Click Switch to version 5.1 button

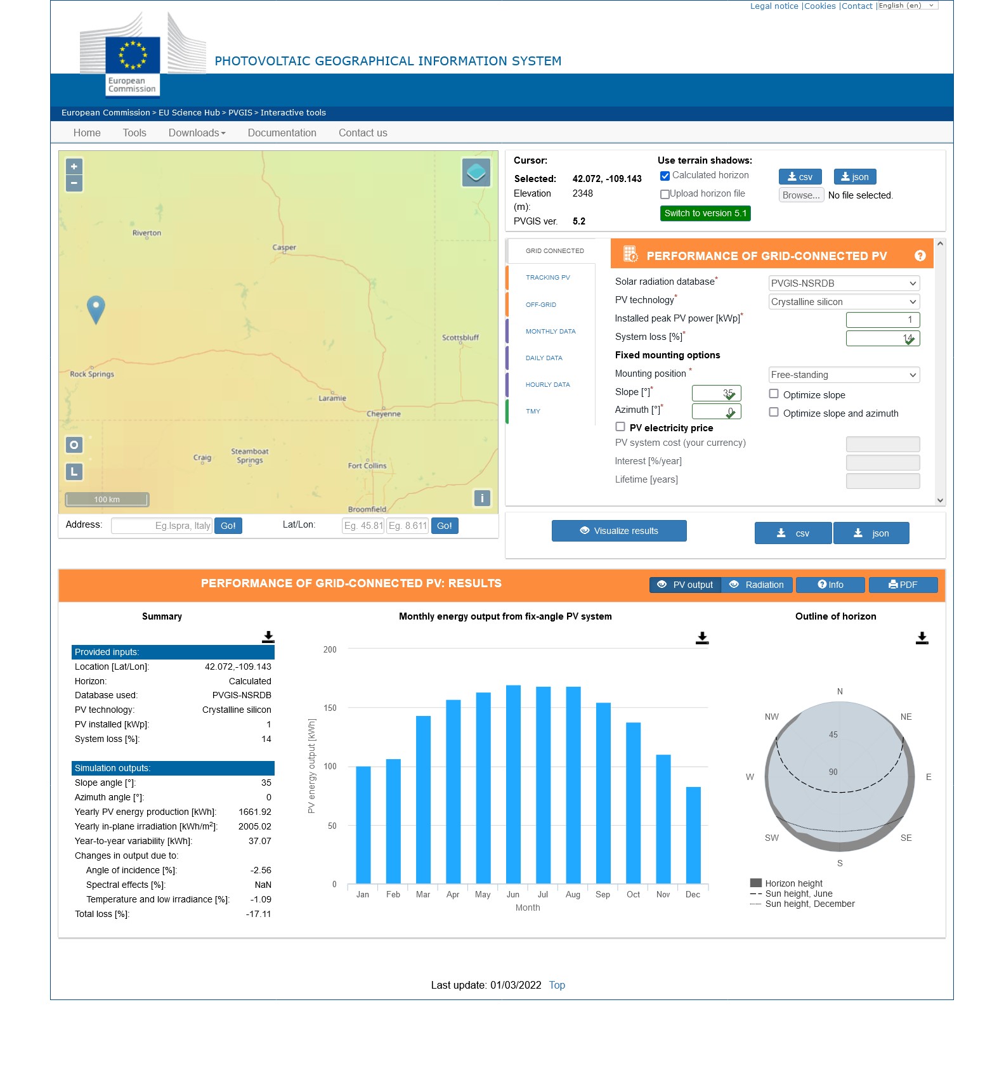(x=705, y=214)
